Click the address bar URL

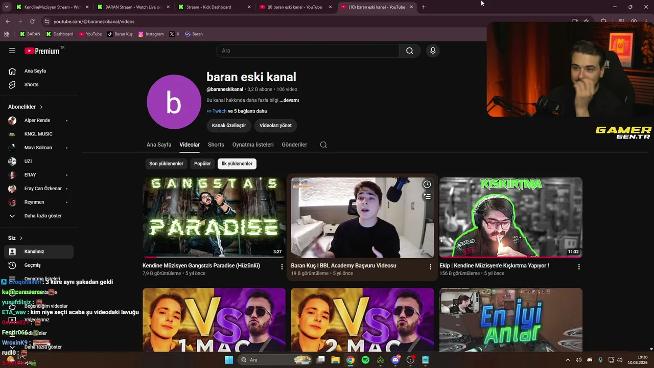coord(94,21)
